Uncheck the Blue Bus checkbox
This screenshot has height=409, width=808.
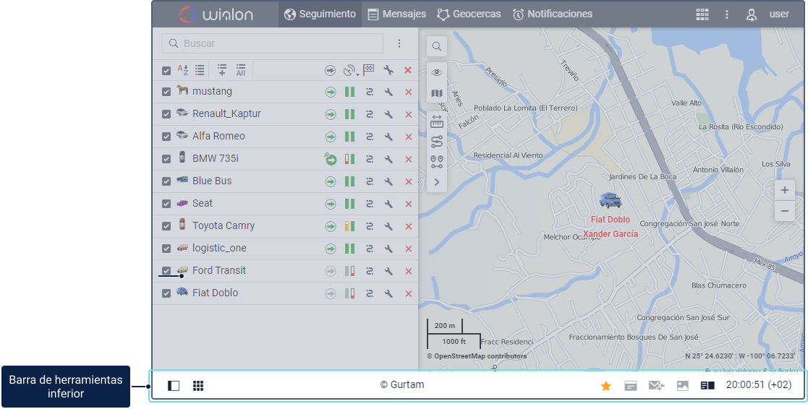(x=166, y=181)
